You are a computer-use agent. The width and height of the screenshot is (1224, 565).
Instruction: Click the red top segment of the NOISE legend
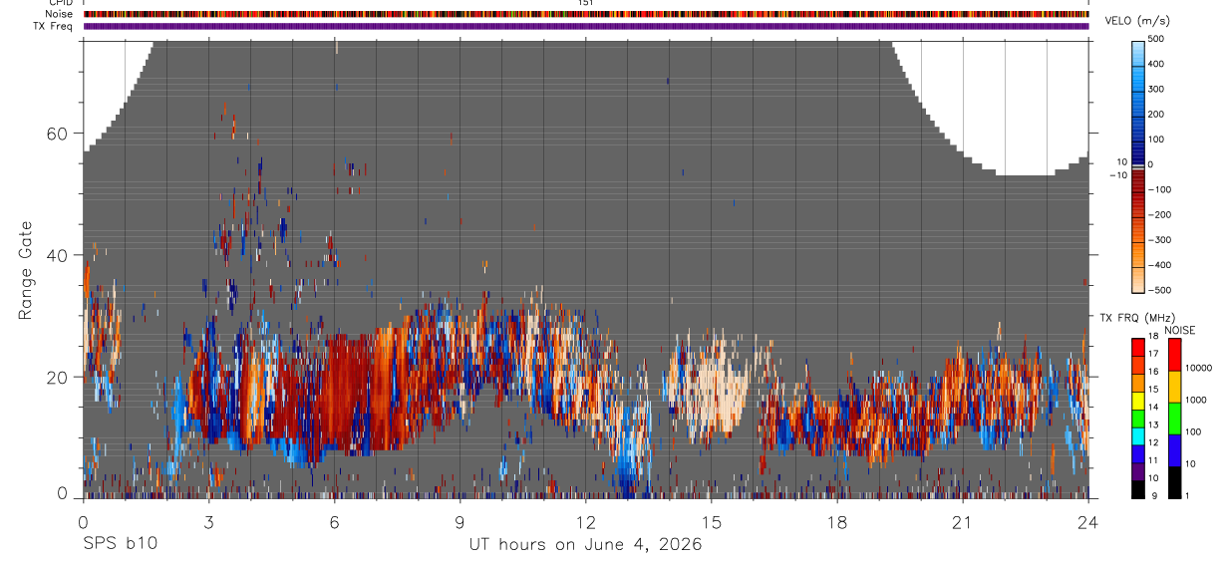(x=1175, y=355)
